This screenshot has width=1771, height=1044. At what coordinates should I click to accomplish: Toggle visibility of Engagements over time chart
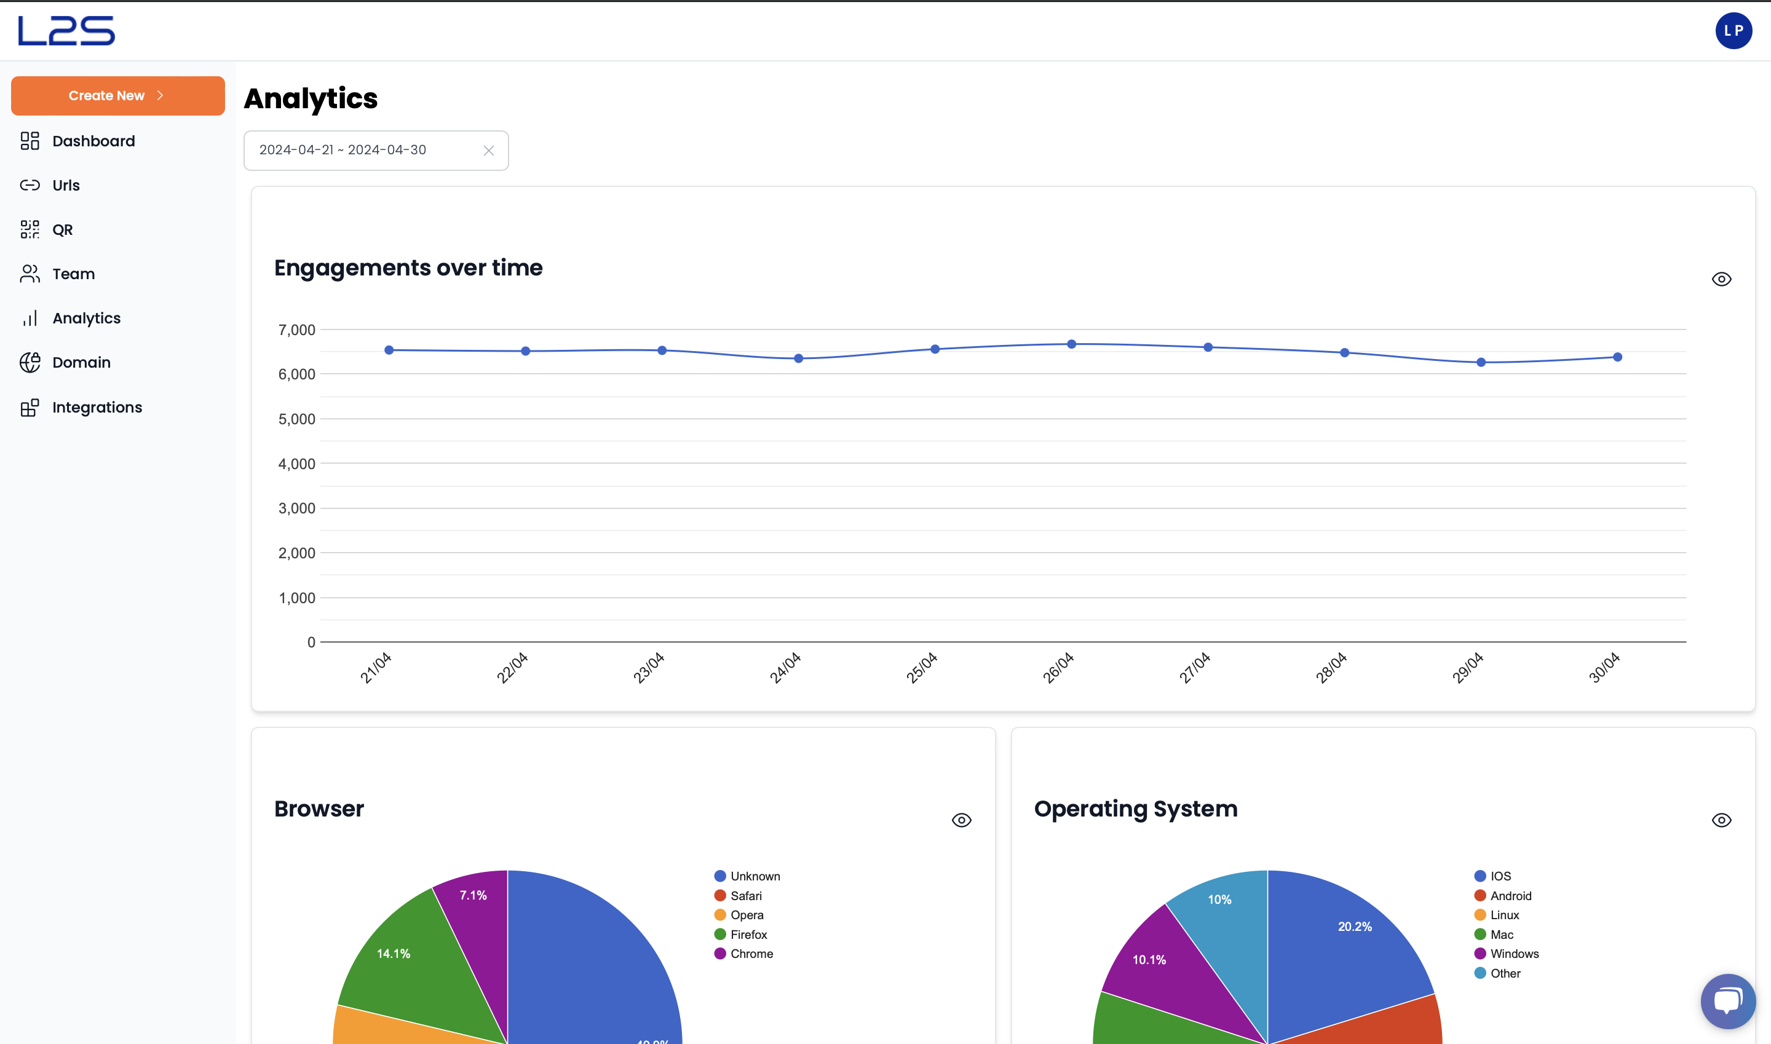click(x=1721, y=279)
